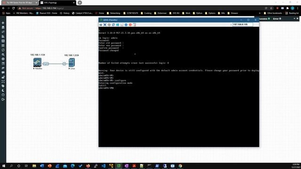Click the 192.168.1.1/24 topology label
The width and height of the screenshot is (301, 169).
pos(38,55)
